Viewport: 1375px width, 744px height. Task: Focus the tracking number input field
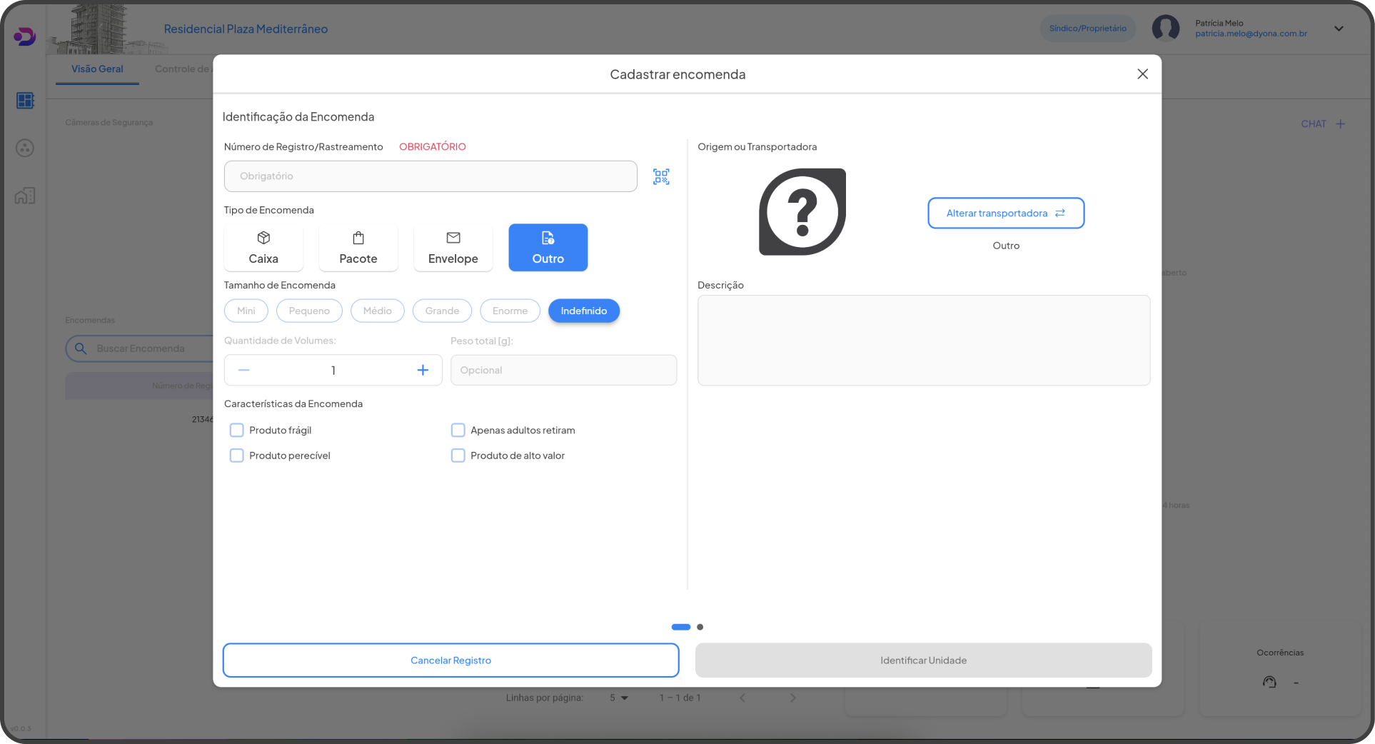[430, 176]
